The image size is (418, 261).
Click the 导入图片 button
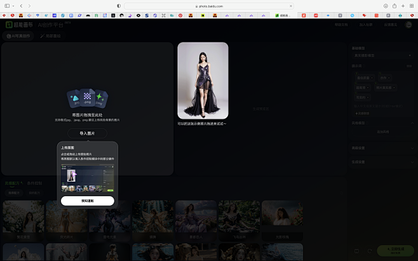[87, 133]
